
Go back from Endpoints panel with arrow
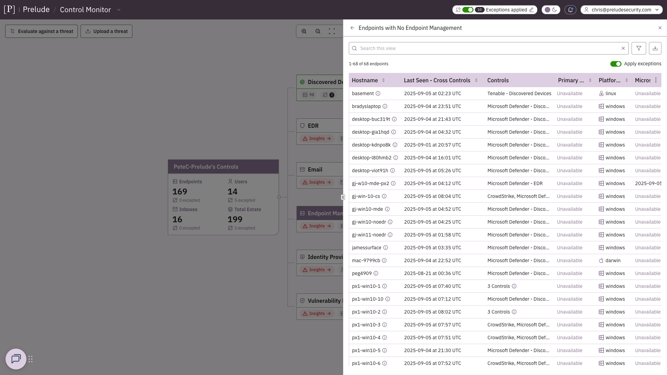point(352,28)
